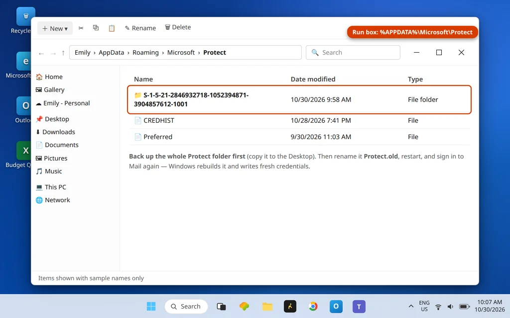Click the Rename button
510x318 pixels.
pyautogui.click(x=140, y=28)
